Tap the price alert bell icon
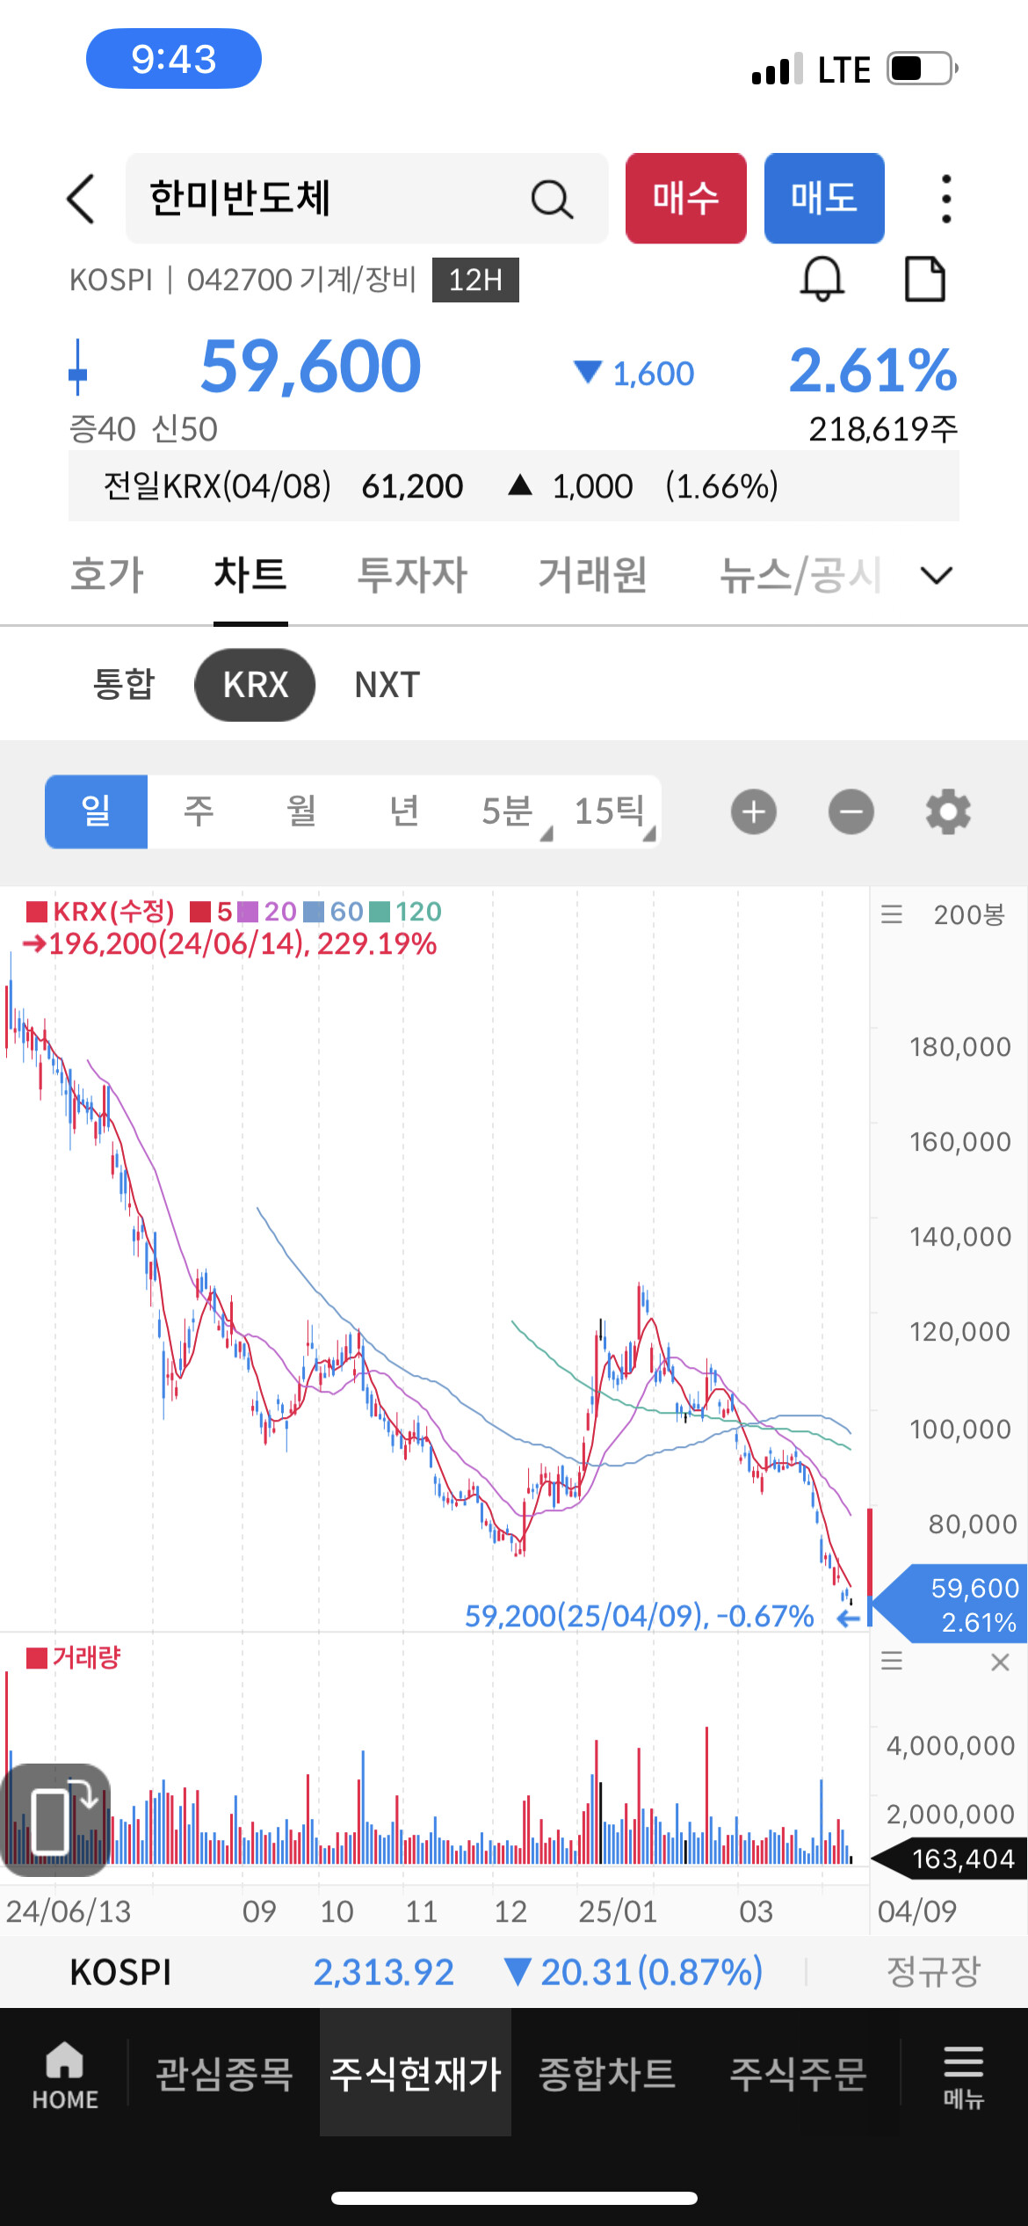This screenshot has height=2226, width=1028. click(822, 280)
